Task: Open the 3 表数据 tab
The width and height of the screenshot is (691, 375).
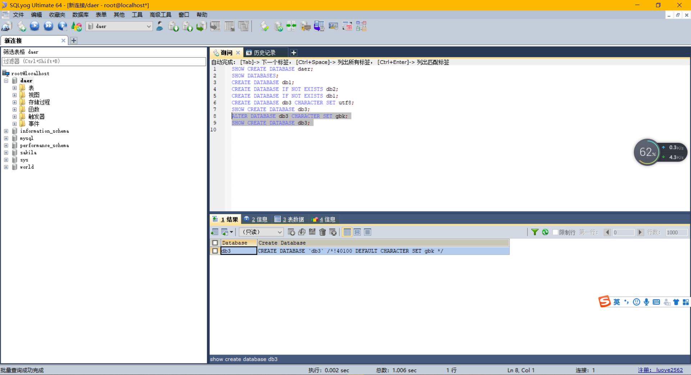Action: pos(289,219)
